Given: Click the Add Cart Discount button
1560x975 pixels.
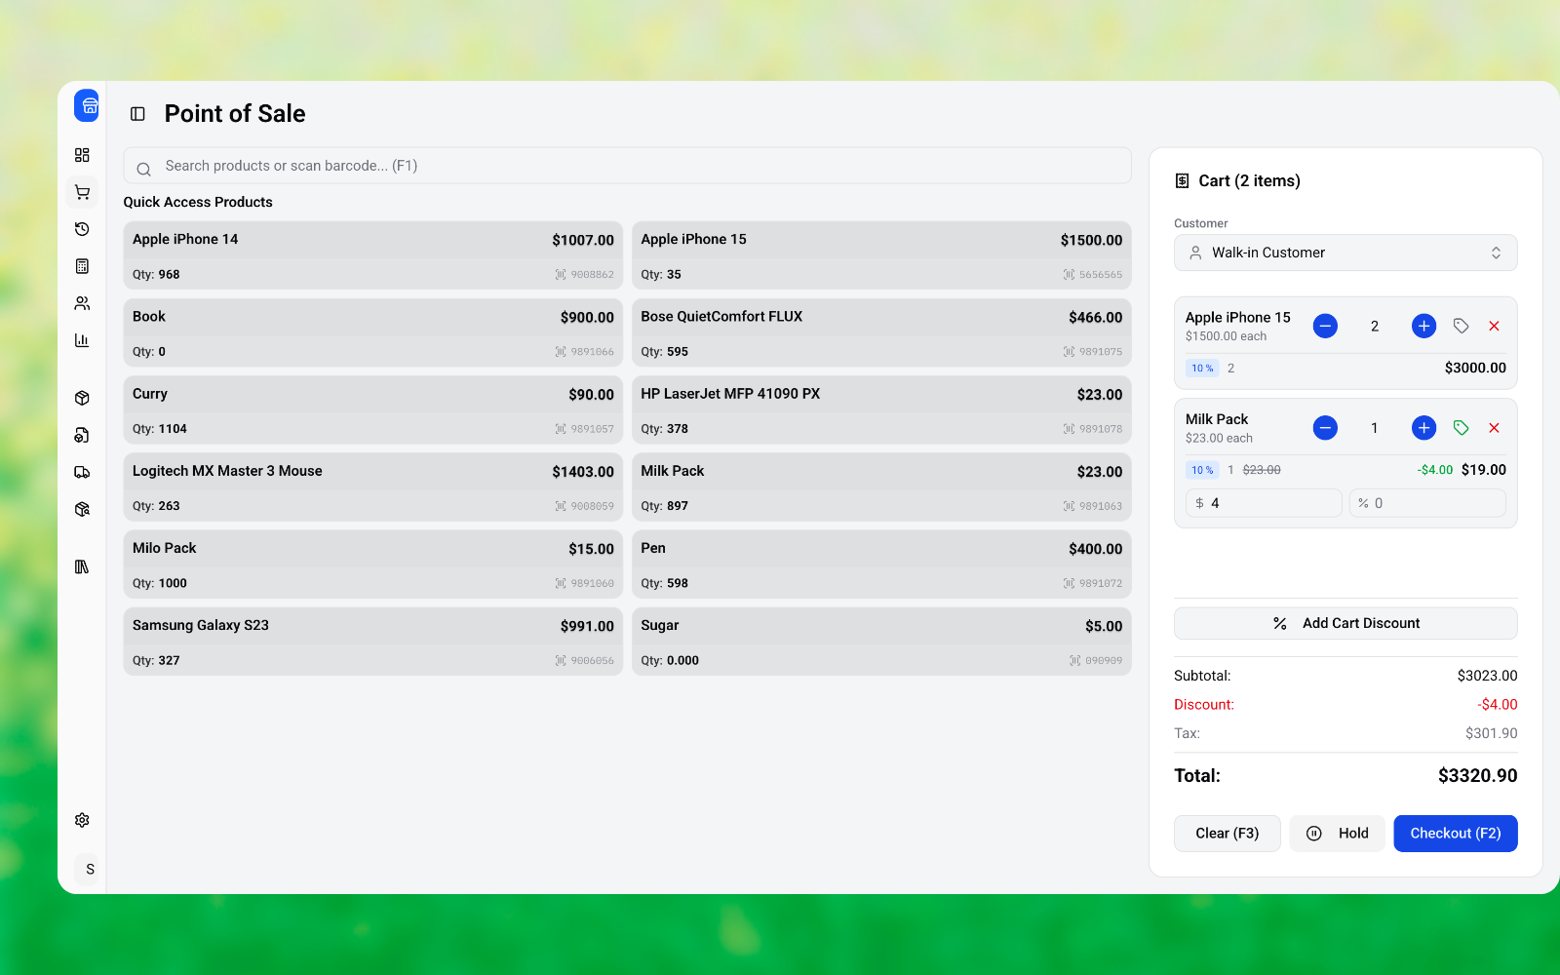Looking at the screenshot, I should click(x=1345, y=623).
